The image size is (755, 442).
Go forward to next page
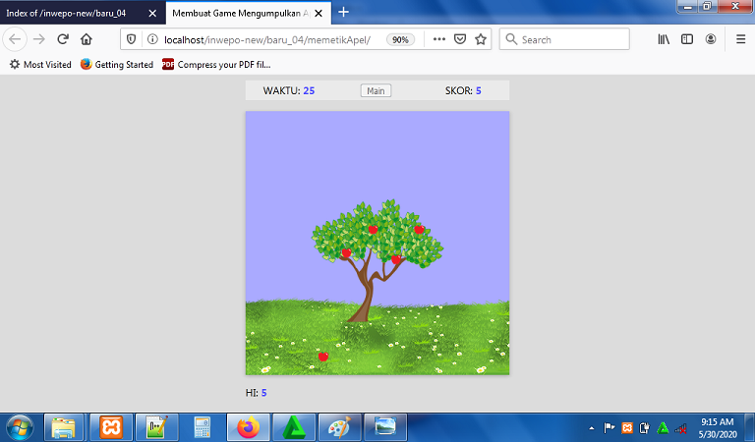pyautogui.click(x=39, y=39)
